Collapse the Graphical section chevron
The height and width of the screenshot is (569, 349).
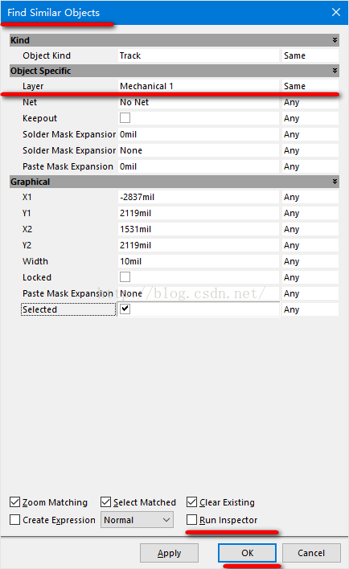click(335, 182)
